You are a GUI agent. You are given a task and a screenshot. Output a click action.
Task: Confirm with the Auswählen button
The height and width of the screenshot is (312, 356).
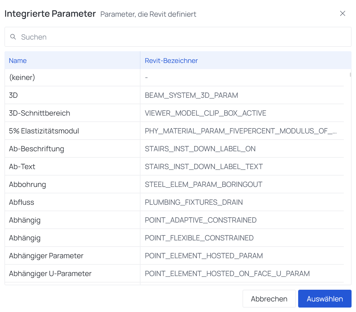click(325, 299)
